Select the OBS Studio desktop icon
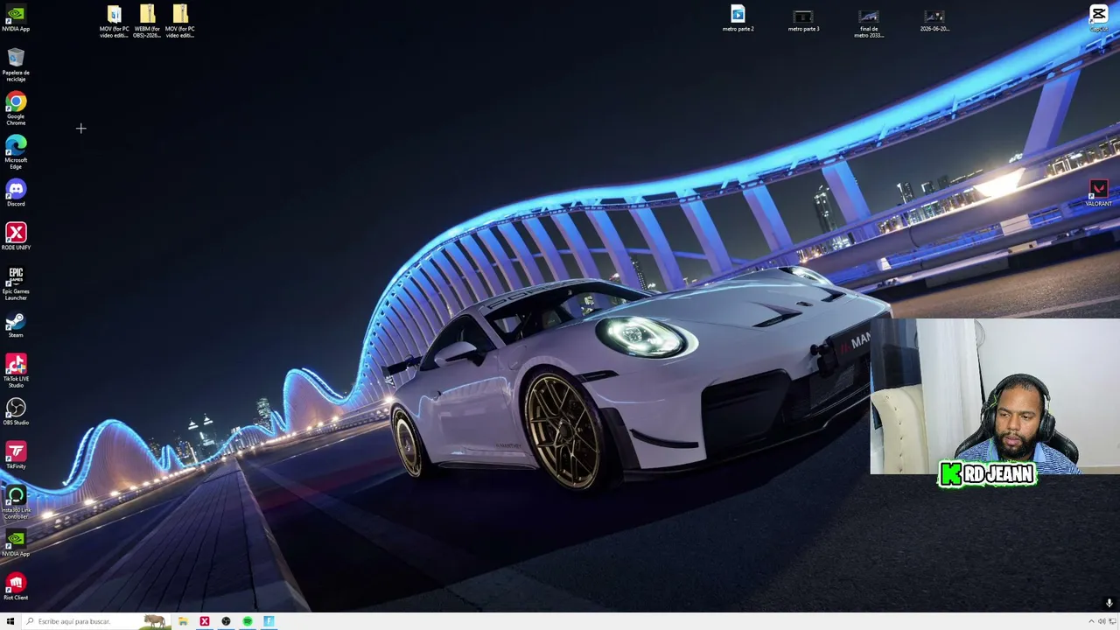Viewport: 1120px width, 630px height. coord(16,412)
